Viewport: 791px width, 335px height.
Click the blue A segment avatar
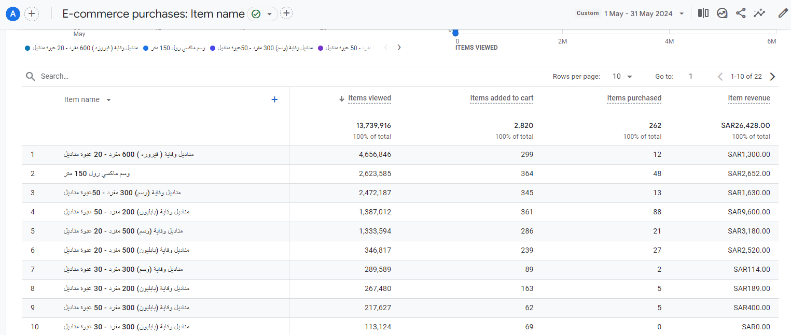(x=13, y=14)
